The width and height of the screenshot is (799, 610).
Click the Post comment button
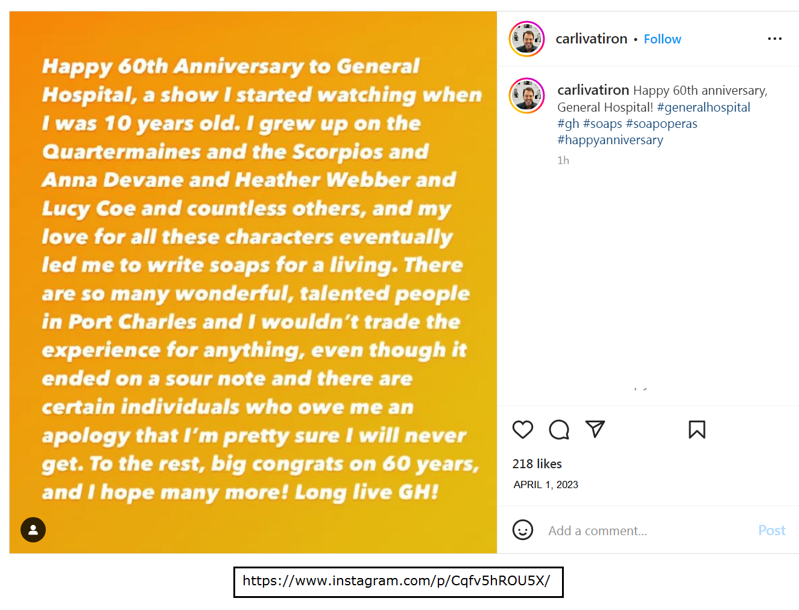[771, 530]
